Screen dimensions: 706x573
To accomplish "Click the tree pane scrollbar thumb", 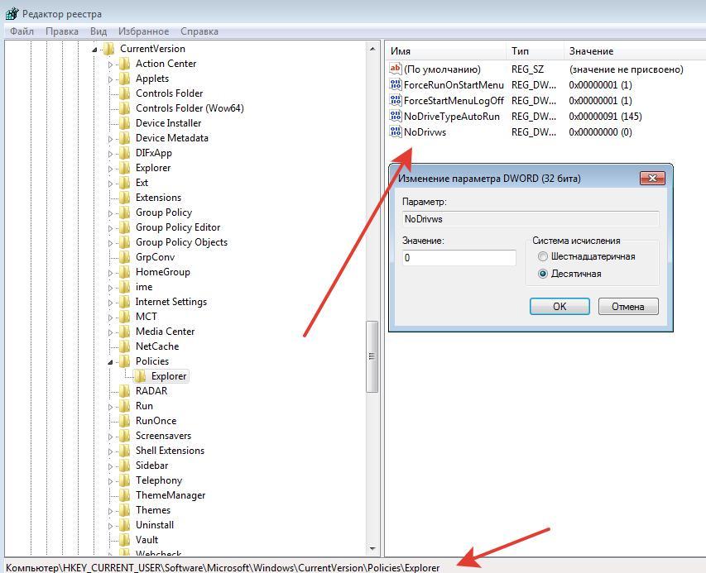I will 372,356.
